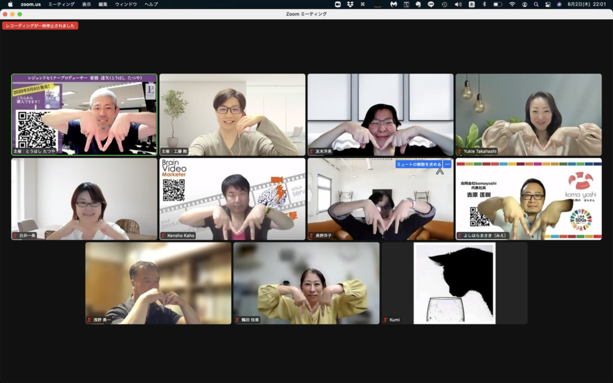Image resolution: width=613 pixels, height=383 pixels.
Task: Open the 表示 menu in menu bar
Action: [x=87, y=4]
